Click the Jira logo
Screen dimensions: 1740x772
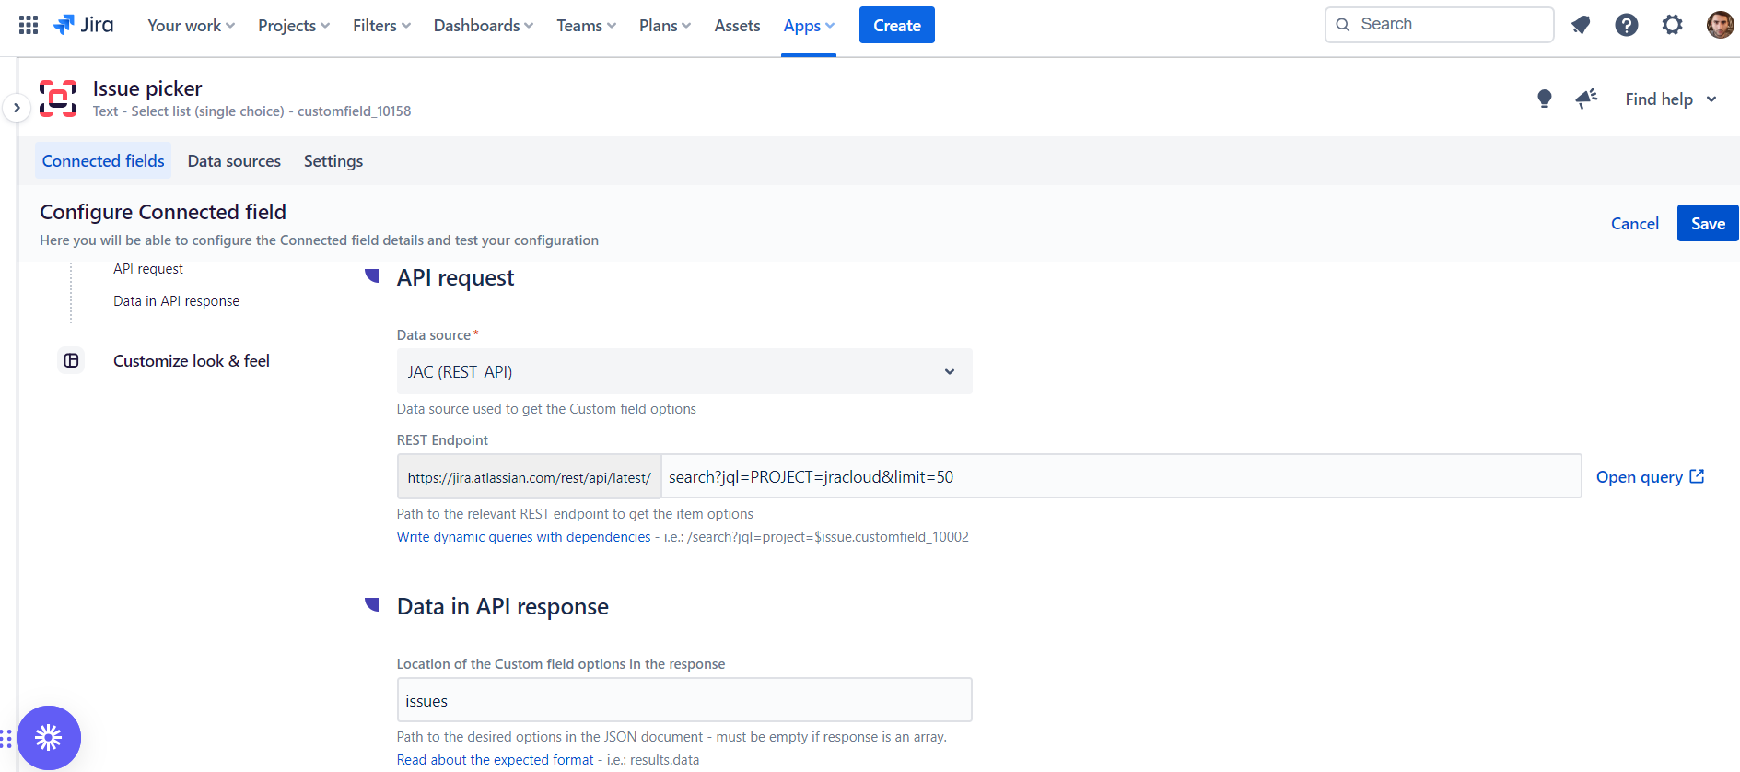pos(84,25)
